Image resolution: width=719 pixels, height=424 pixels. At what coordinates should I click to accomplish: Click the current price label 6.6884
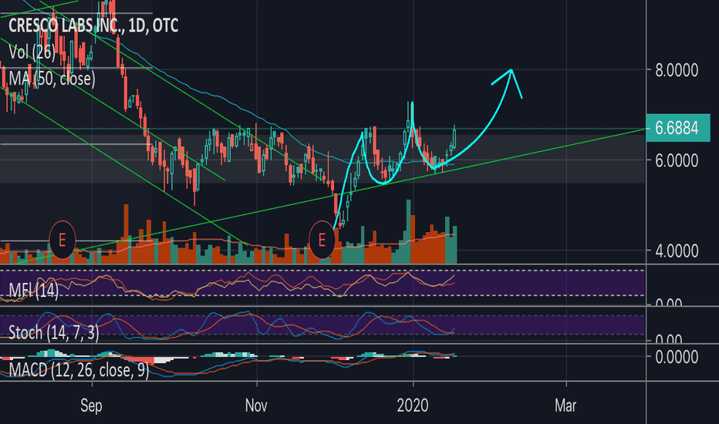coord(677,128)
